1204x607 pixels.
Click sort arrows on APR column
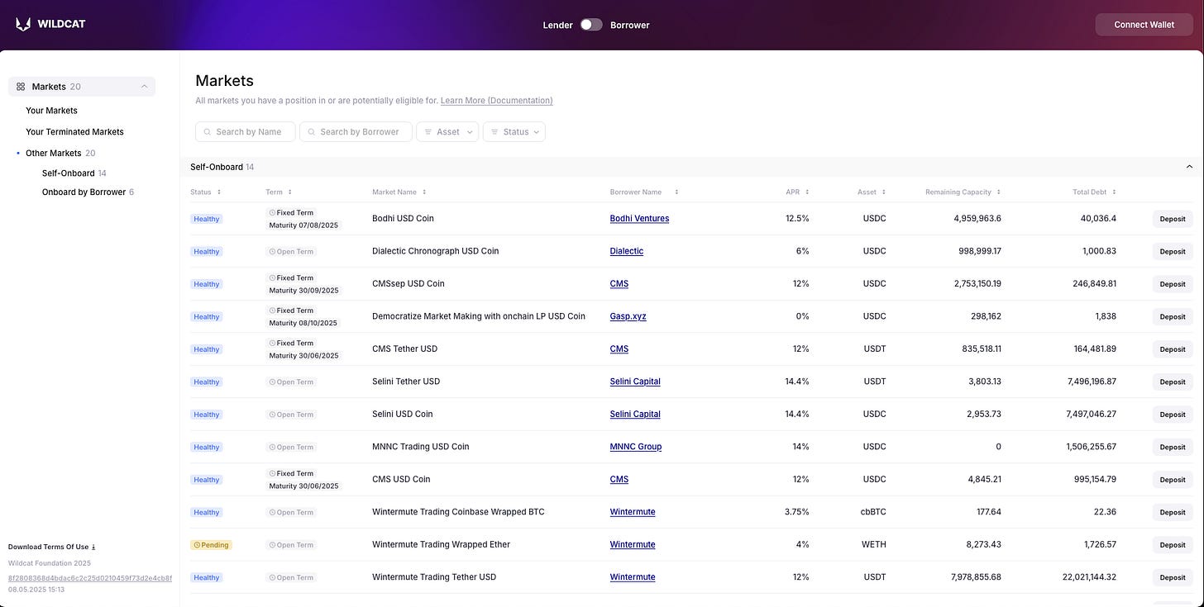(x=807, y=192)
